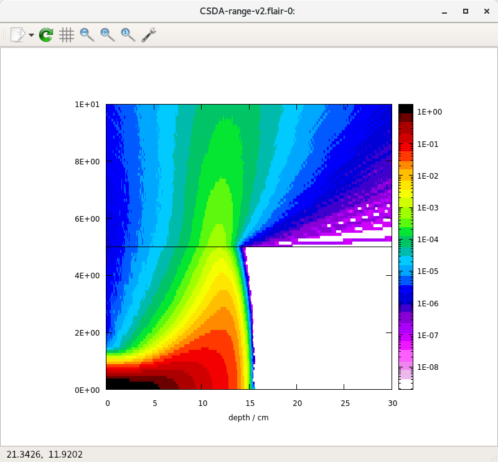Image resolution: width=498 pixels, height=462 pixels.
Task: Close the CSDA-range-v2 window
Action: coord(487,11)
